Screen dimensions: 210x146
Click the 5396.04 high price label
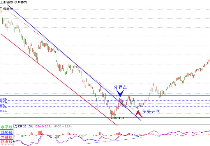click(8, 9)
